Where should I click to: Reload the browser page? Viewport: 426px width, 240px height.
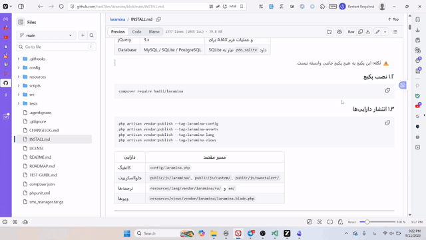click(61, 6)
